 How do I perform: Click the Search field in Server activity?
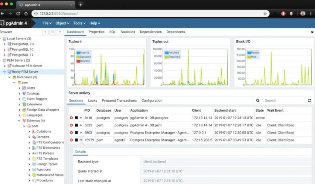[283, 100]
